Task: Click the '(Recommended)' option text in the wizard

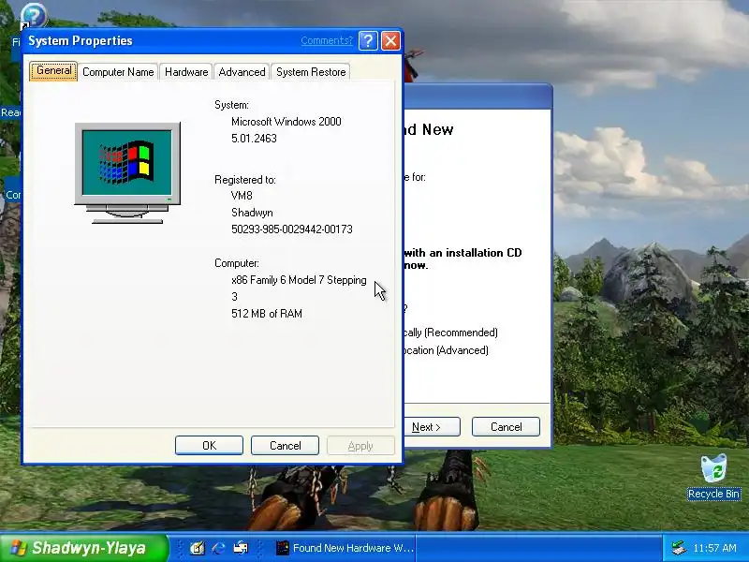Action: [x=461, y=333]
